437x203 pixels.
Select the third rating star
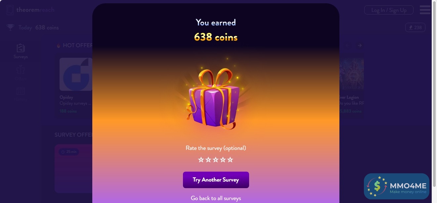pyautogui.click(x=216, y=160)
